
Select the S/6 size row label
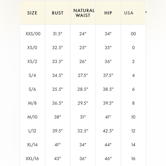tap(32, 89)
